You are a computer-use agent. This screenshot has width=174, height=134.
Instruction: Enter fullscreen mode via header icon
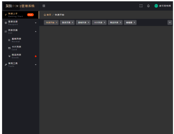click(x=141, y=6)
